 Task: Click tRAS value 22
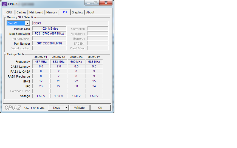pyautogui.click(x=76, y=81)
